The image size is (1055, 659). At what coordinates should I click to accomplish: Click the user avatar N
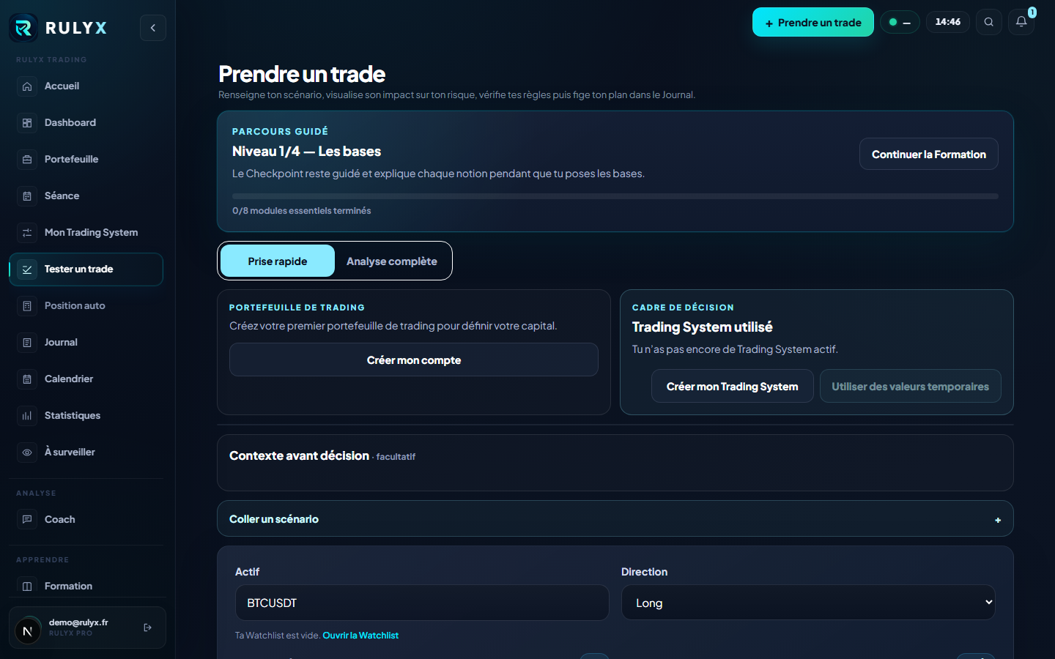pyautogui.click(x=28, y=630)
